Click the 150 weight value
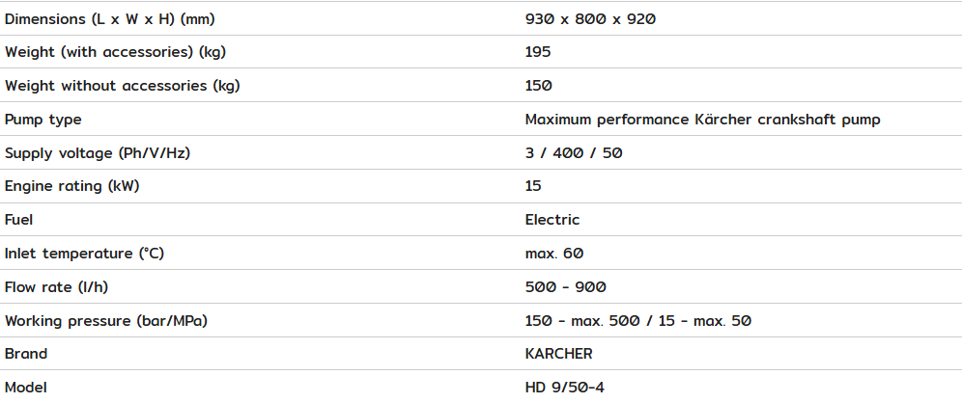 coord(539,86)
